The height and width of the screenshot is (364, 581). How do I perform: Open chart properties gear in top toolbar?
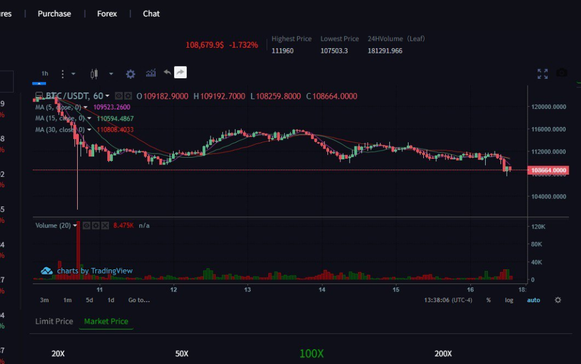click(130, 74)
